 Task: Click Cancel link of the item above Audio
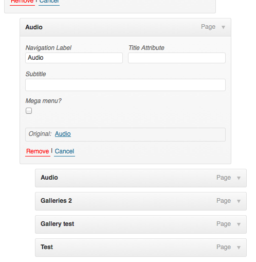click(49, 2)
